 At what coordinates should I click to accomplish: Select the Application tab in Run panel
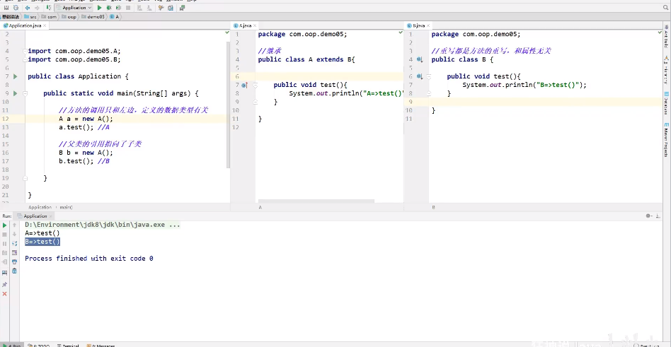tap(35, 216)
